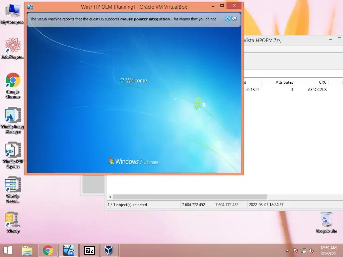343x257 pixels.
Task: Open VirtualBox Manager from the taskbar
Action: coord(109,250)
